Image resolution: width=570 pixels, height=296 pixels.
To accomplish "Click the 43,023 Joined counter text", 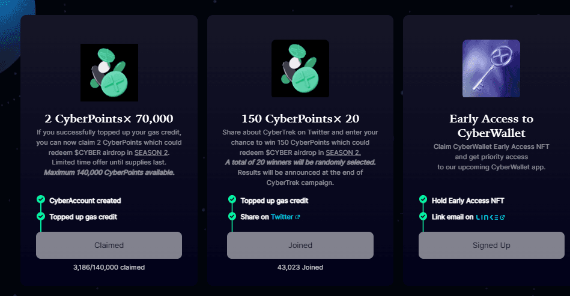I will click(x=300, y=267).
